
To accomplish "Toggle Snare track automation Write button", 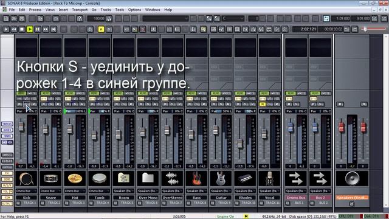I will (56, 93).
